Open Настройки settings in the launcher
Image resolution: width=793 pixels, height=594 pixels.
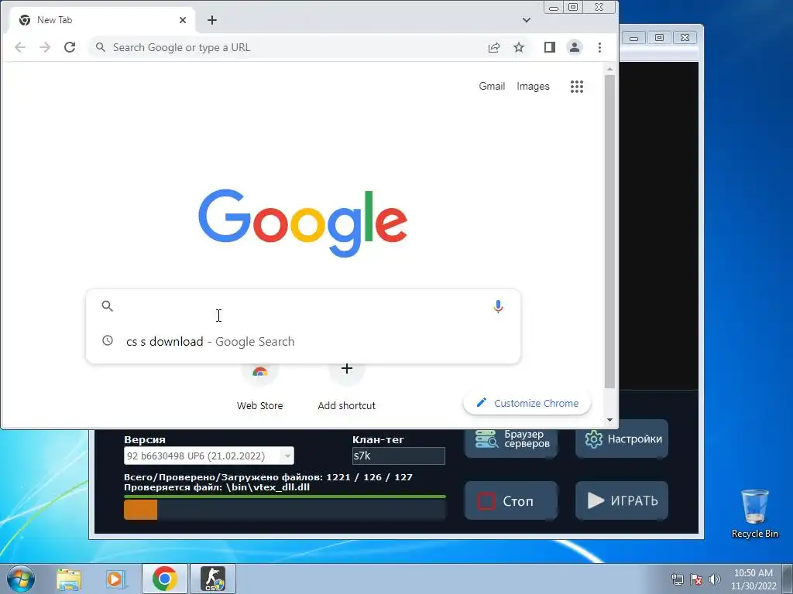(622, 439)
